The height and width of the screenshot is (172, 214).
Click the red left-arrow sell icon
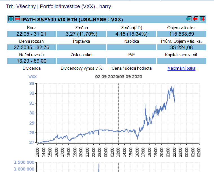(x=196, y=19)
